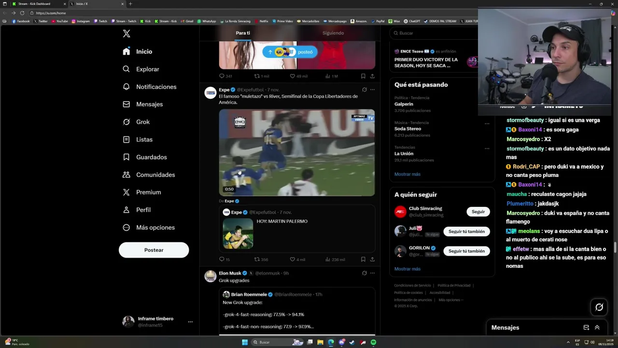The image size is (618, 348).
Task: Open Listas in the sidebar
Action: pos(138,140)
